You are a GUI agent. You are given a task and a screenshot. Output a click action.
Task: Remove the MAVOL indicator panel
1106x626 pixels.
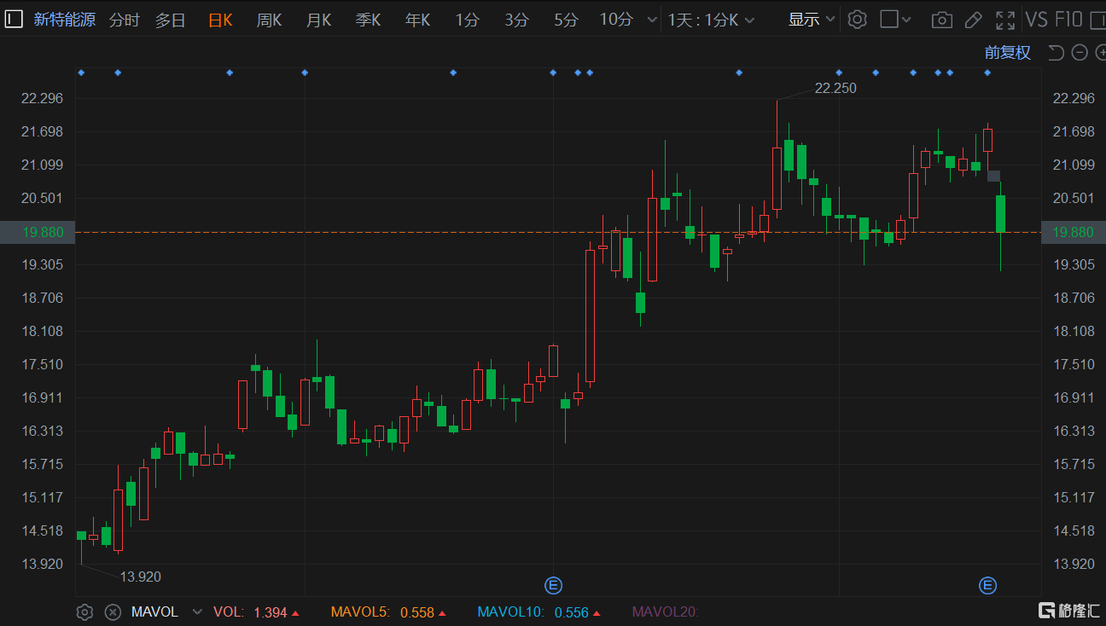[x=113, y=612]
